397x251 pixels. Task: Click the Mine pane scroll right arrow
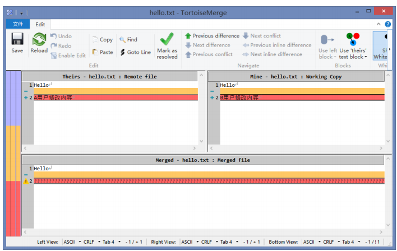(x=381, y=148)
